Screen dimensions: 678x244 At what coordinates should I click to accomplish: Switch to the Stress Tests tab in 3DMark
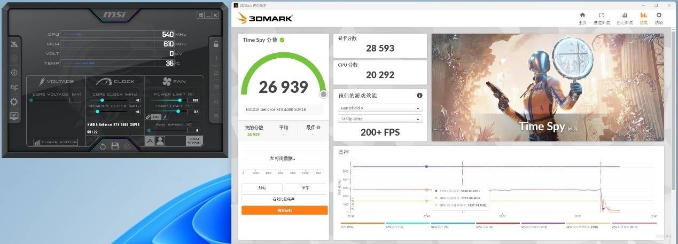(x=625, y=18)
